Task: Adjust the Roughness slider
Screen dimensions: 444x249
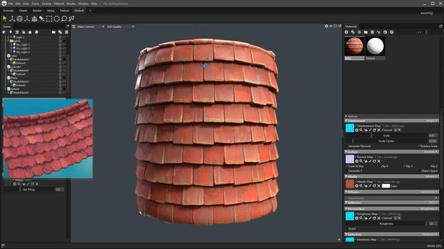Action: tap(386, 223)
